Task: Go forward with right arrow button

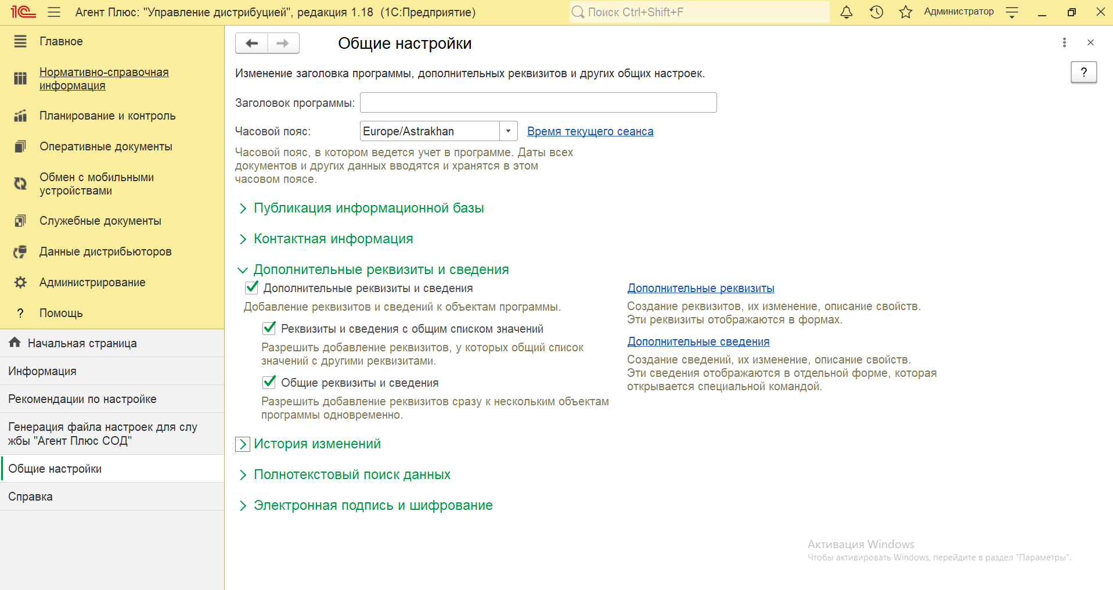Action: pyautogui.click(x=283, y=43)
